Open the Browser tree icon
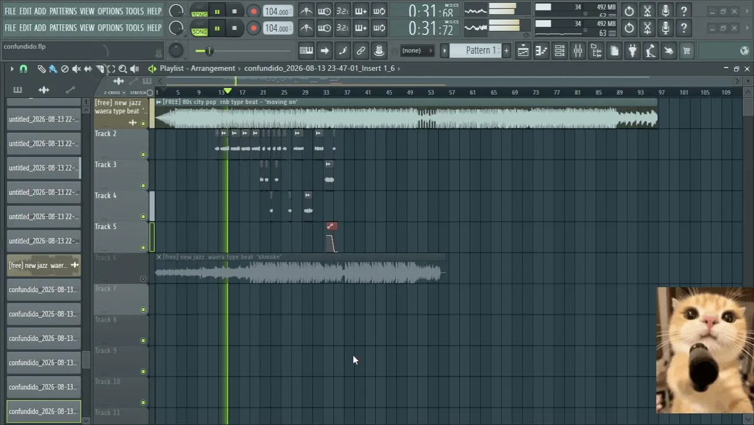 pos(596,51)
